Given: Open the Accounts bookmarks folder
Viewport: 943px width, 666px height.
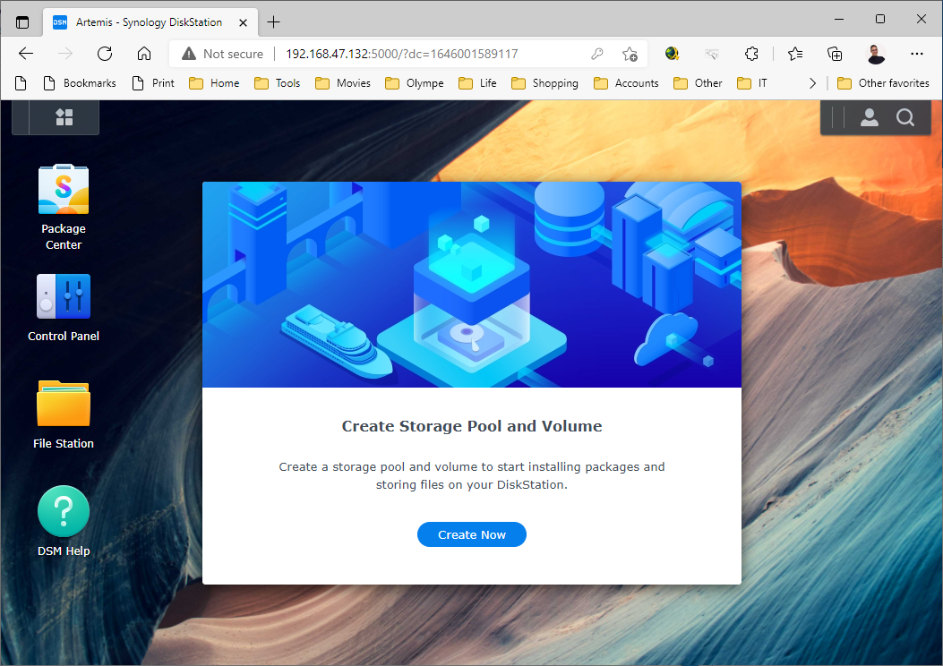Looking at the screenshot, I should 626,83.
